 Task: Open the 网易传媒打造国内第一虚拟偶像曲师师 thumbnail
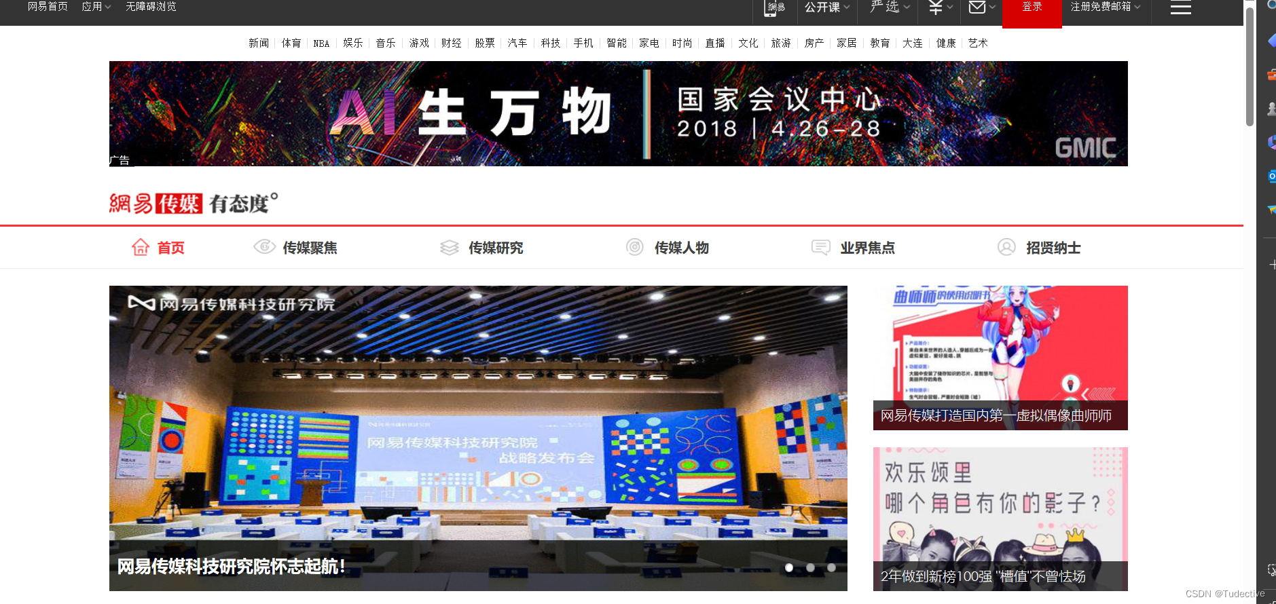1000,358
